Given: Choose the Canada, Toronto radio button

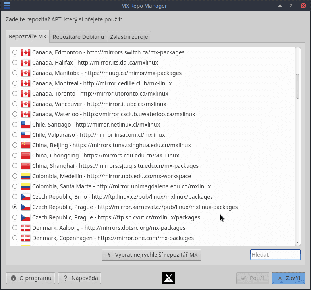Looking at the screenshot, I should coord(15,94).
